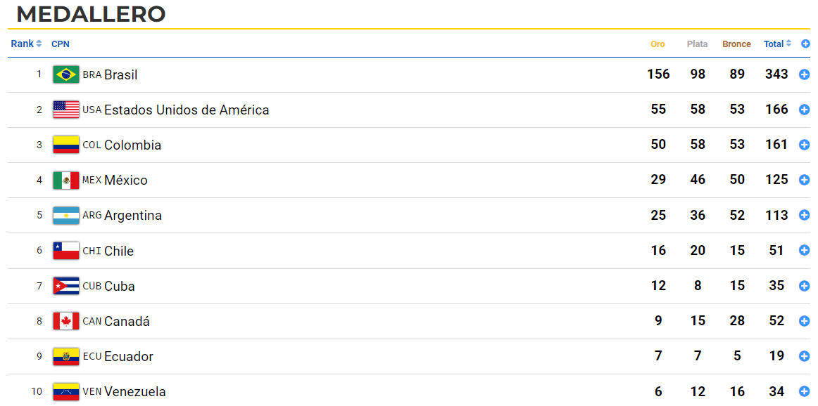Expand the Estados Unidos de América row details

click(x=804, y=110)
